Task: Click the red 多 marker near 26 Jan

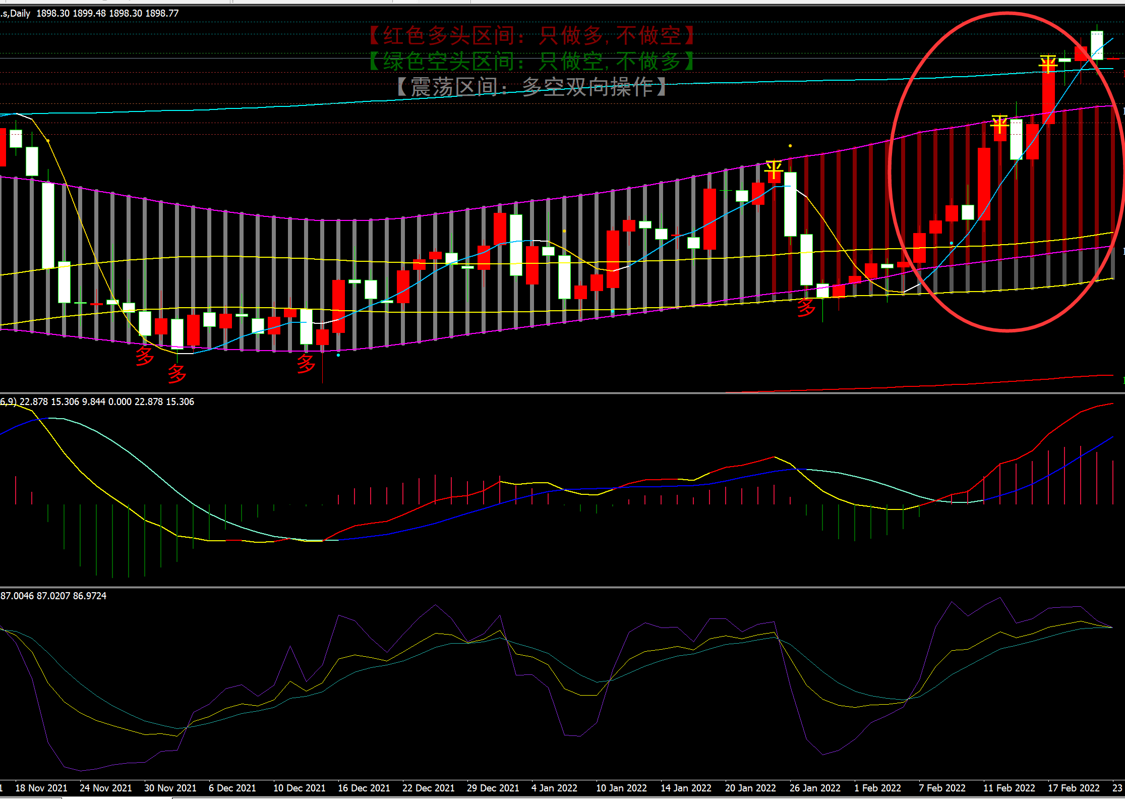Action: coord(806,307)
